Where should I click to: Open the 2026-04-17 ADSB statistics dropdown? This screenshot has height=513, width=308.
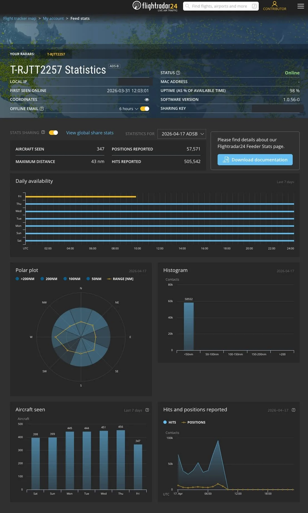[182, 134]
